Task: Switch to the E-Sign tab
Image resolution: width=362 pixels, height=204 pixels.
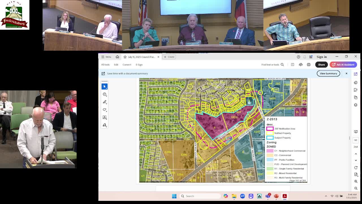Action: [x=139, y=65]
